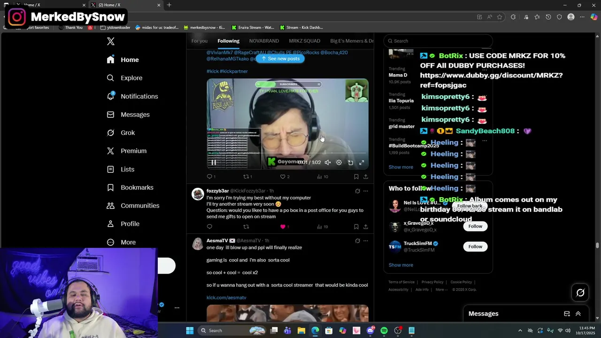Open the #kick hashtag link
This screenshot has height=338, width=601.
click(x=213, y=71)
